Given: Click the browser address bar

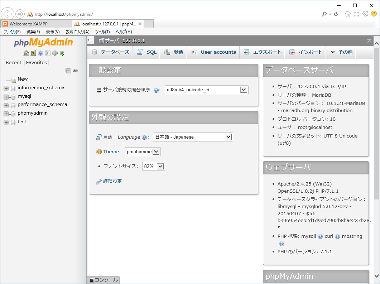Looking at the screenshot, I should coord(172,14).
